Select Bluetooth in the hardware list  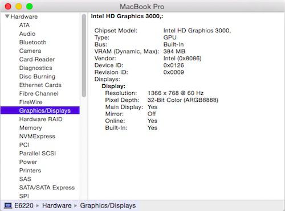32,42
